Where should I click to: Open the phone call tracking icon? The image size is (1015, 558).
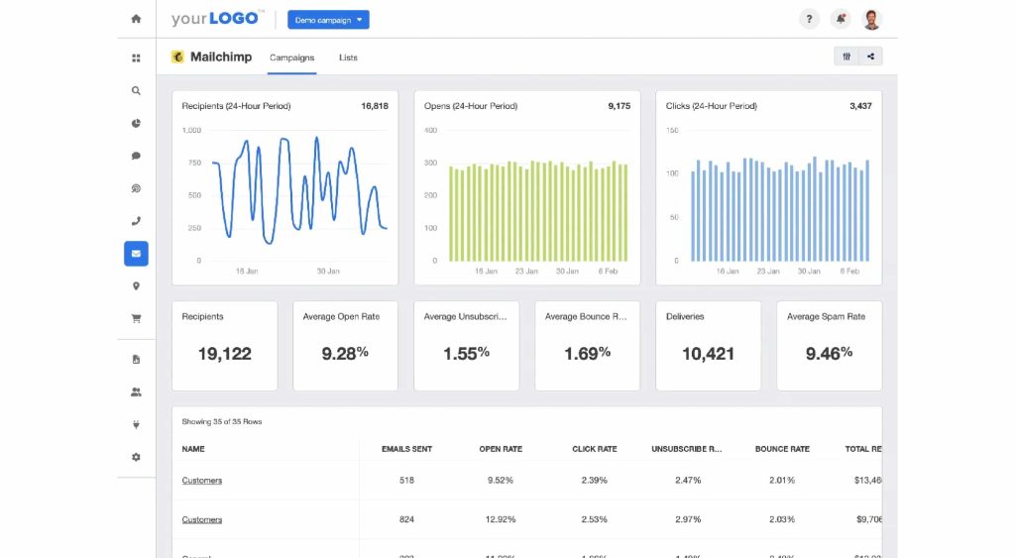pos(136,221)
